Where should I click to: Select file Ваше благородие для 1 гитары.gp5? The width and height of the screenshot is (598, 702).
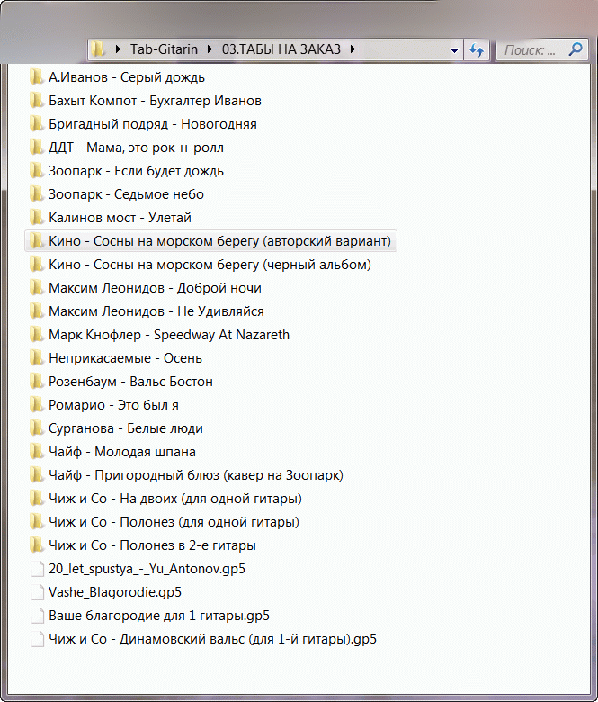pos(159,616)
